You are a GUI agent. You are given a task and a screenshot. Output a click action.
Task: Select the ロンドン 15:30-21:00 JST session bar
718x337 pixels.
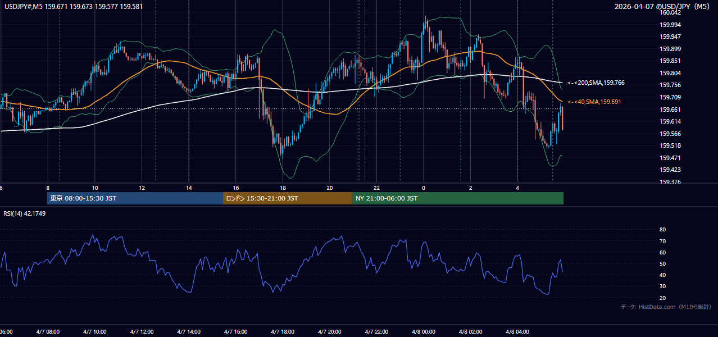288,198
